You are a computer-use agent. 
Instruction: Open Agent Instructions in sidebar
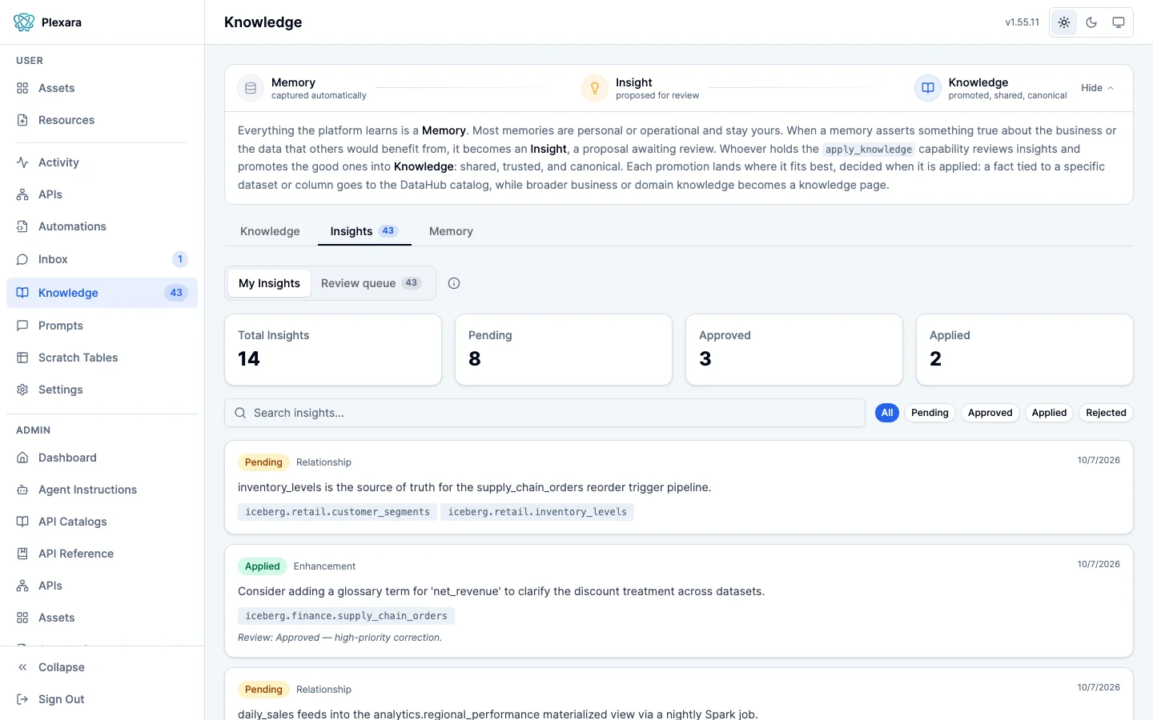tap(102, 490)
